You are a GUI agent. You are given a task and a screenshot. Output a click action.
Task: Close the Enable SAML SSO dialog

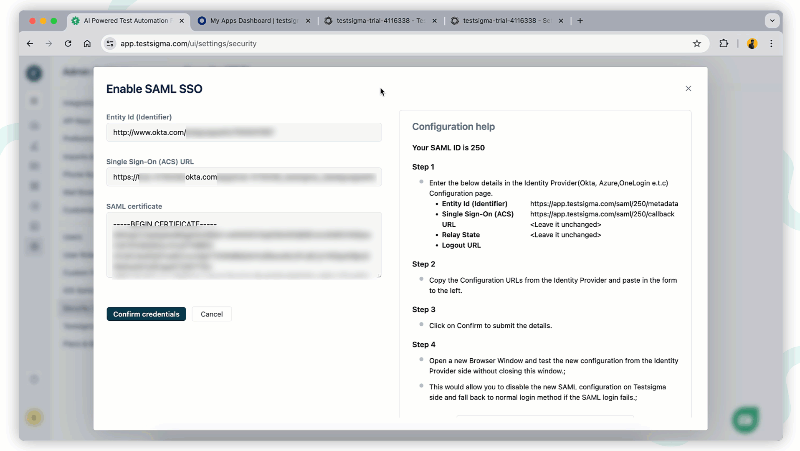[x=688, y=89]
